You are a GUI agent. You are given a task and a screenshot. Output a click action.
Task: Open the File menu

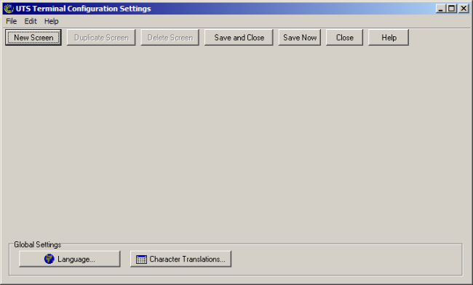[12, 21]
